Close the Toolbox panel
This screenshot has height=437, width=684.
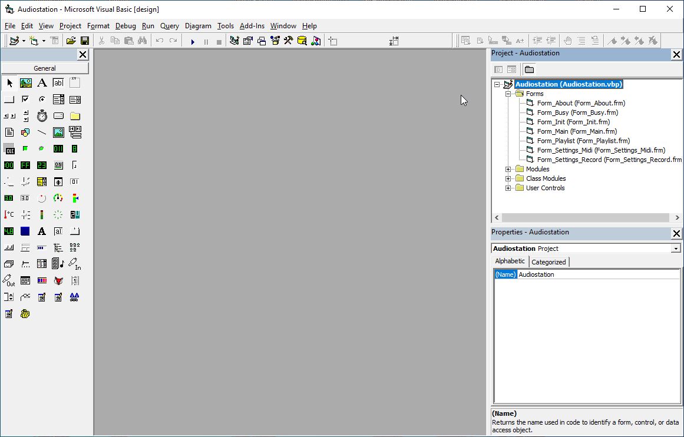tap(82, 55)
